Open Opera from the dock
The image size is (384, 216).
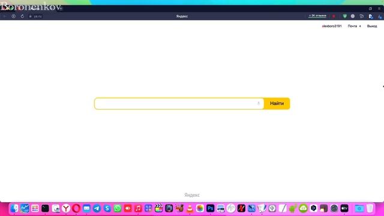tap(76, 208)
